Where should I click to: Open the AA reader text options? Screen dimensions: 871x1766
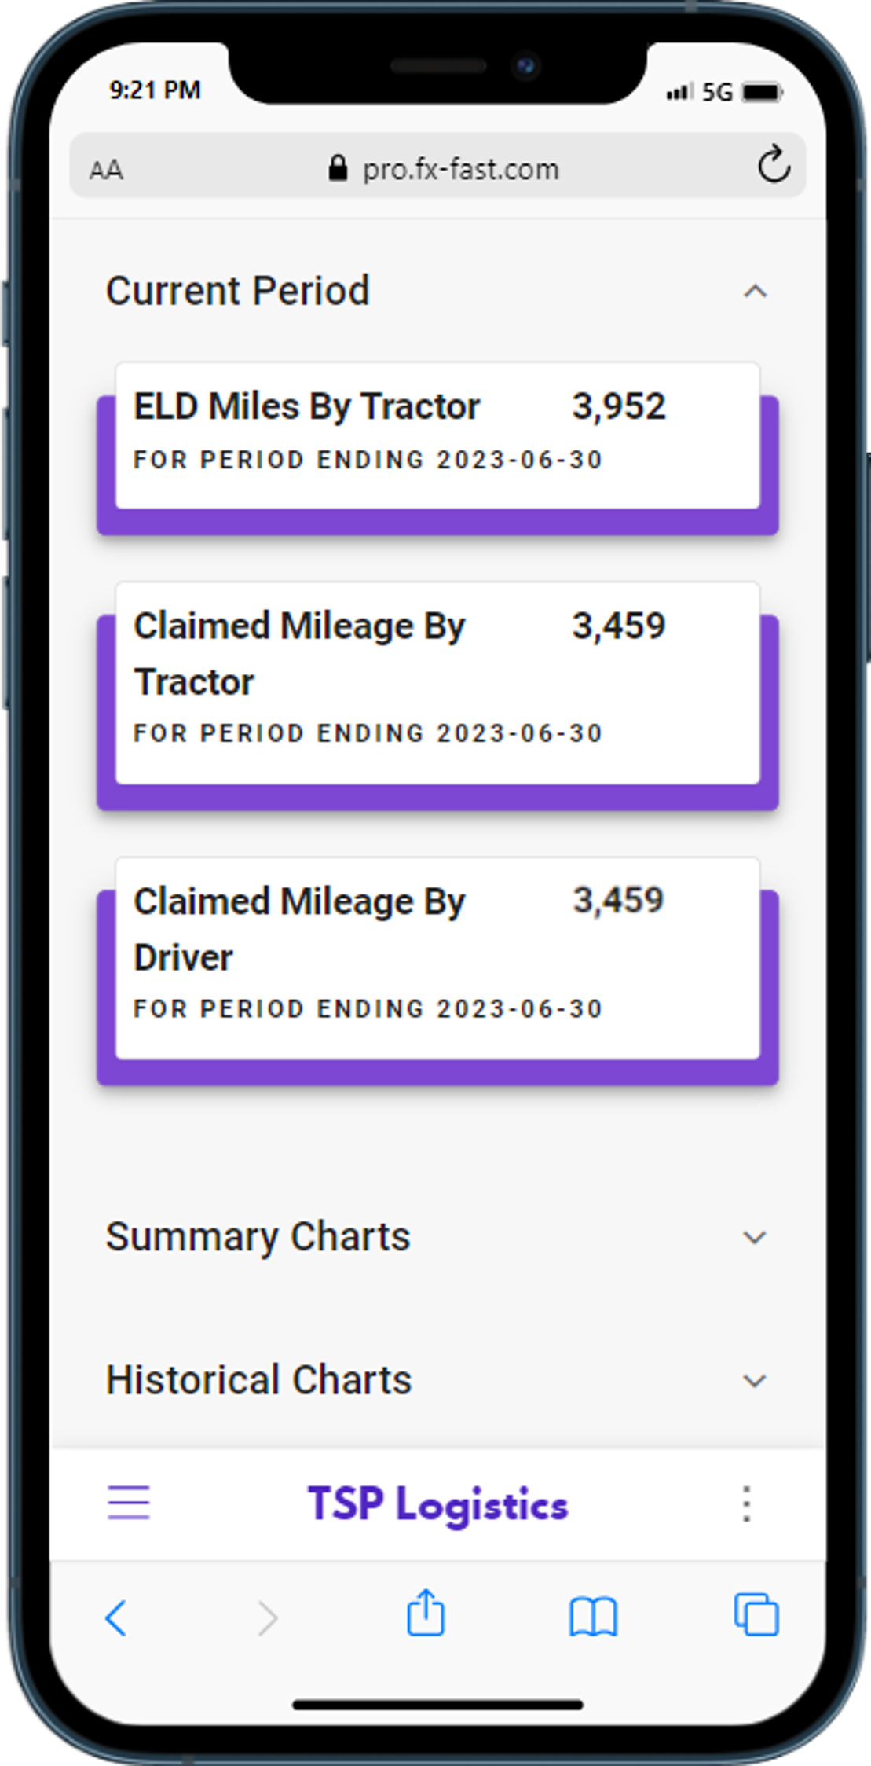click(x=106, y=170)
